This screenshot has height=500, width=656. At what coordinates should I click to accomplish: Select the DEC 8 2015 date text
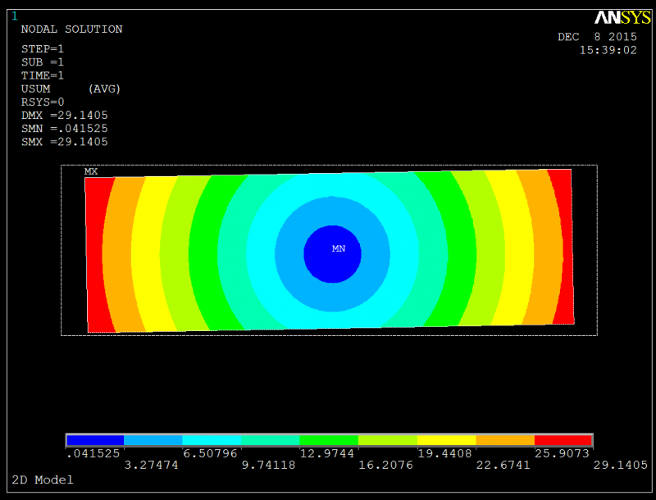point(597,37)
